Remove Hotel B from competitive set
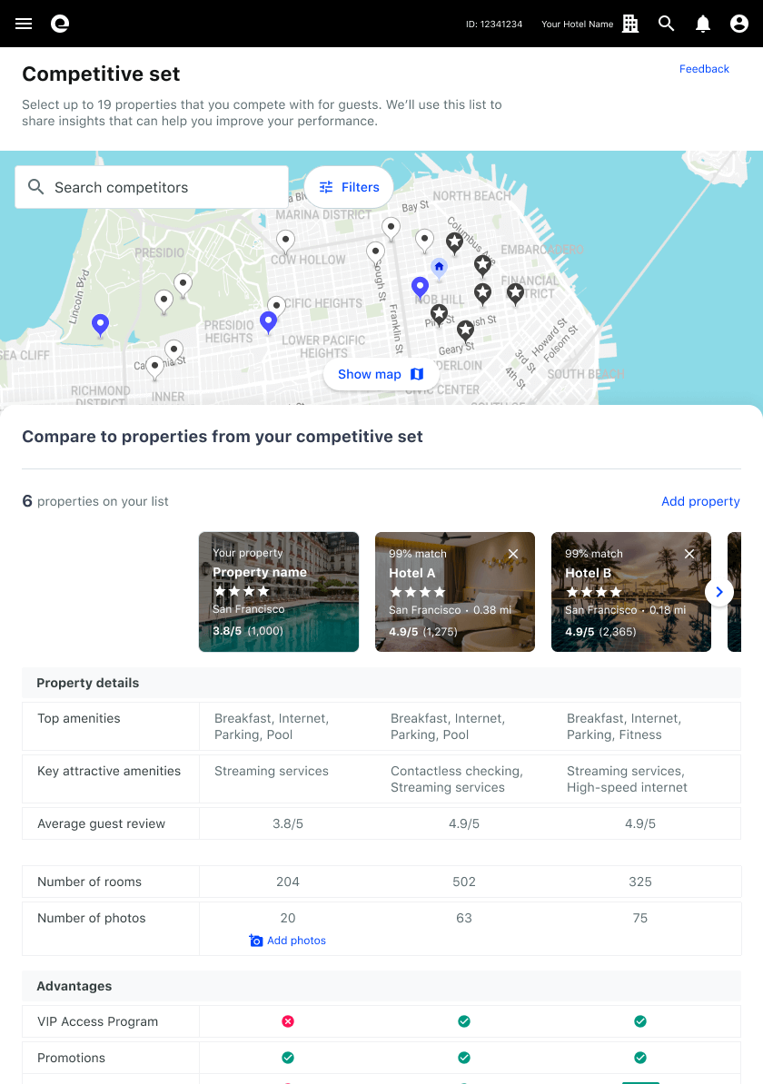Image resolution: width=763 pixels, height=1084 pixels. tap(689, 554)
